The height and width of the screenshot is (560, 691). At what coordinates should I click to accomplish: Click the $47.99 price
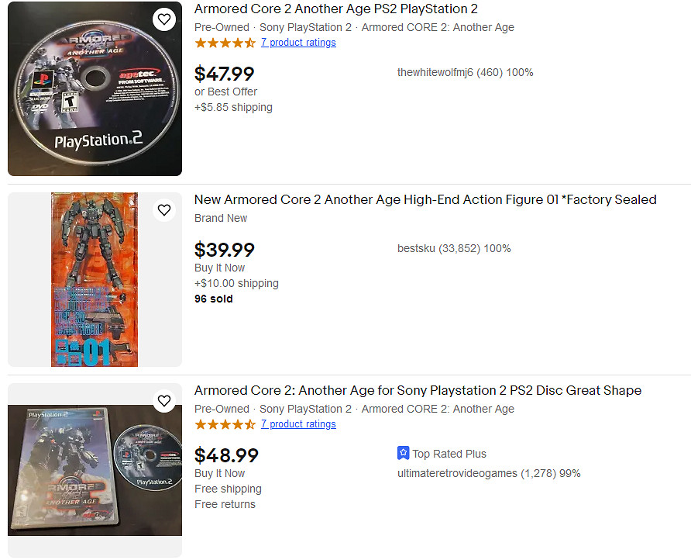pos(224,74)
